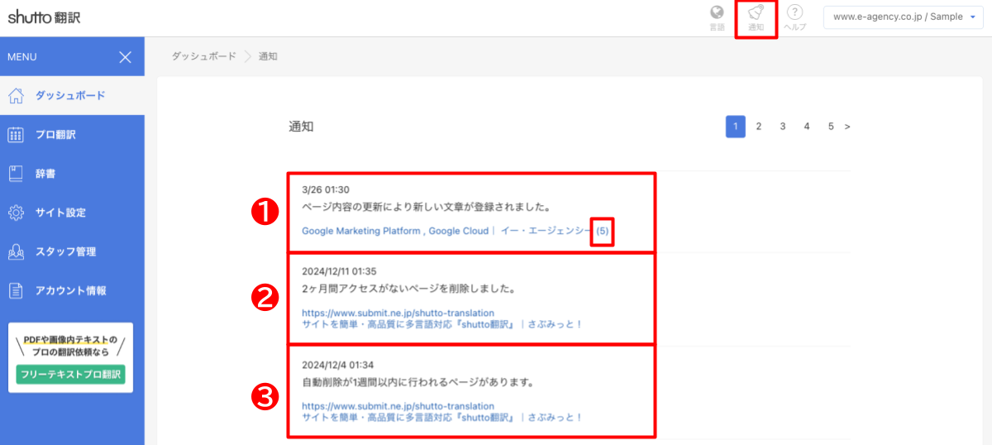Click the スタッフ管理 people icon
This screenshot has height=445, width=992.
point(16,251)
